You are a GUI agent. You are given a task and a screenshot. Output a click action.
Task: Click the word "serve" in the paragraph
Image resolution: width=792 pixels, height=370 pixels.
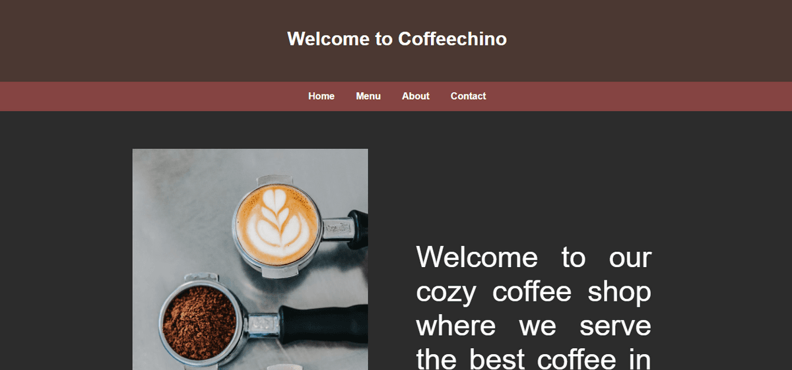point(615,326)
